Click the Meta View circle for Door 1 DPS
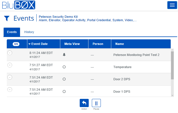 64,92
